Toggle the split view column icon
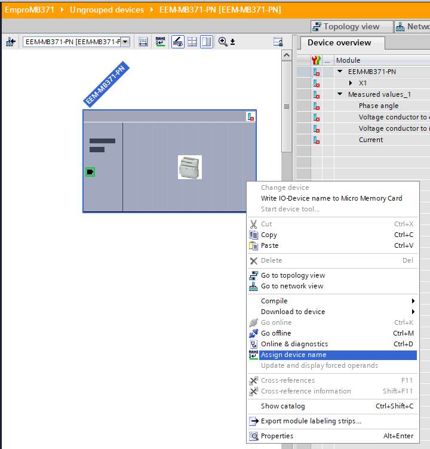This screenshot has height=449, width=430. pyautogui.click(x=207, y=42)
